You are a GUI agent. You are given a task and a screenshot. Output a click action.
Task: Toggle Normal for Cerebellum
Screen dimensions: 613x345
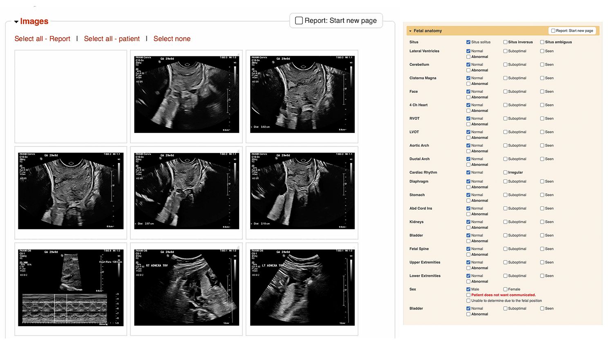(x=468, y=65)
